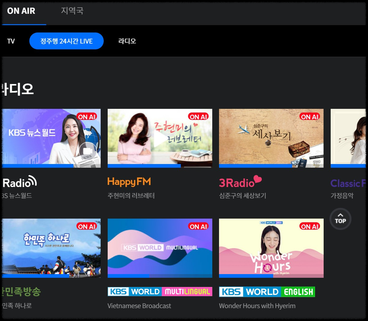Image resolution: width=368 pixels, height=321 pixels.
Task: Click the 라디오 section heading
Action: point(18,89)
